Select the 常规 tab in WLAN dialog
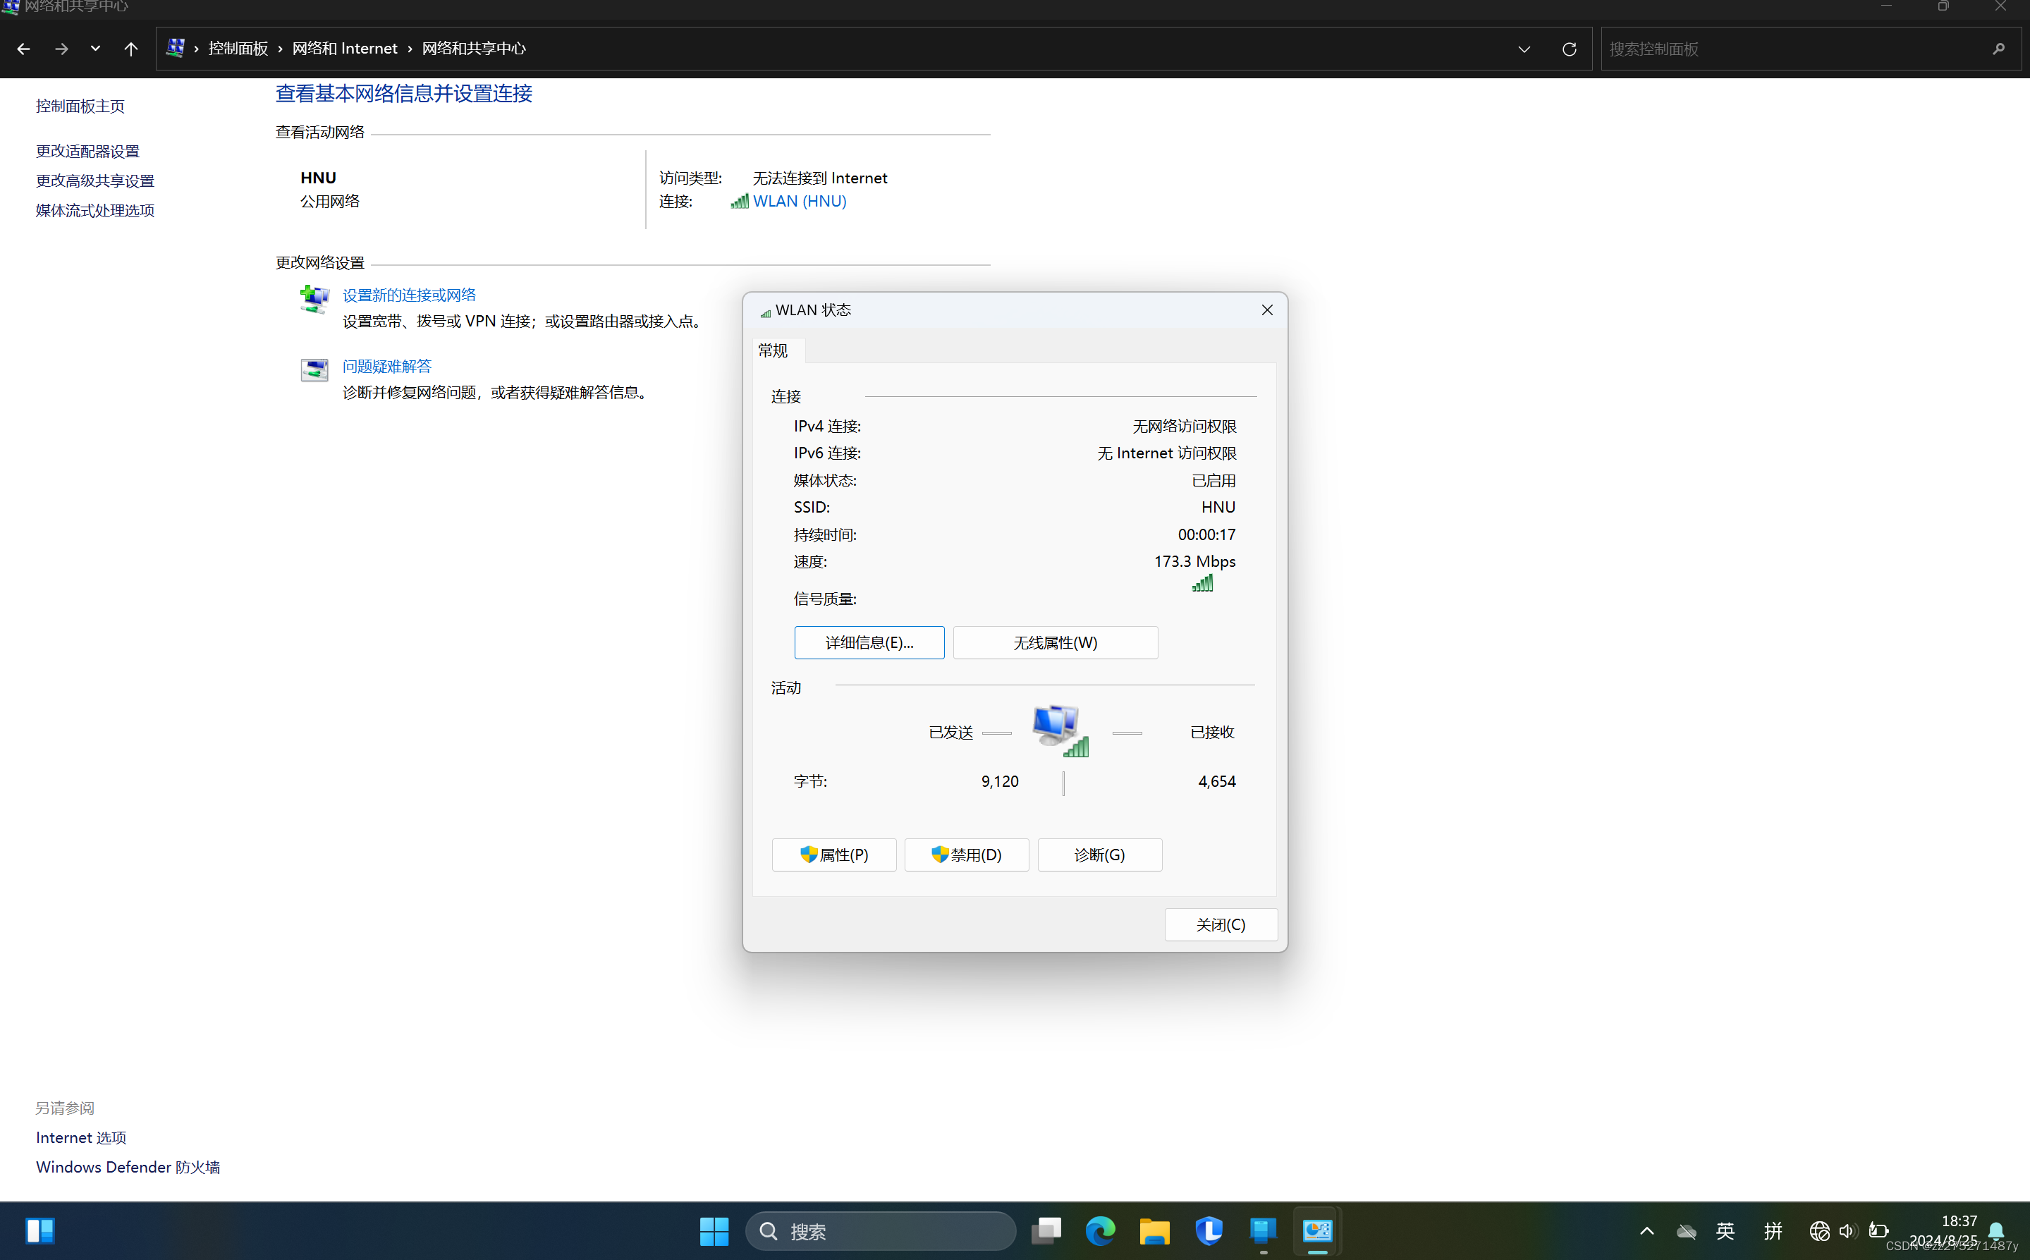Viewport: 2030px width, 1260px height. (x=773, y=351)
